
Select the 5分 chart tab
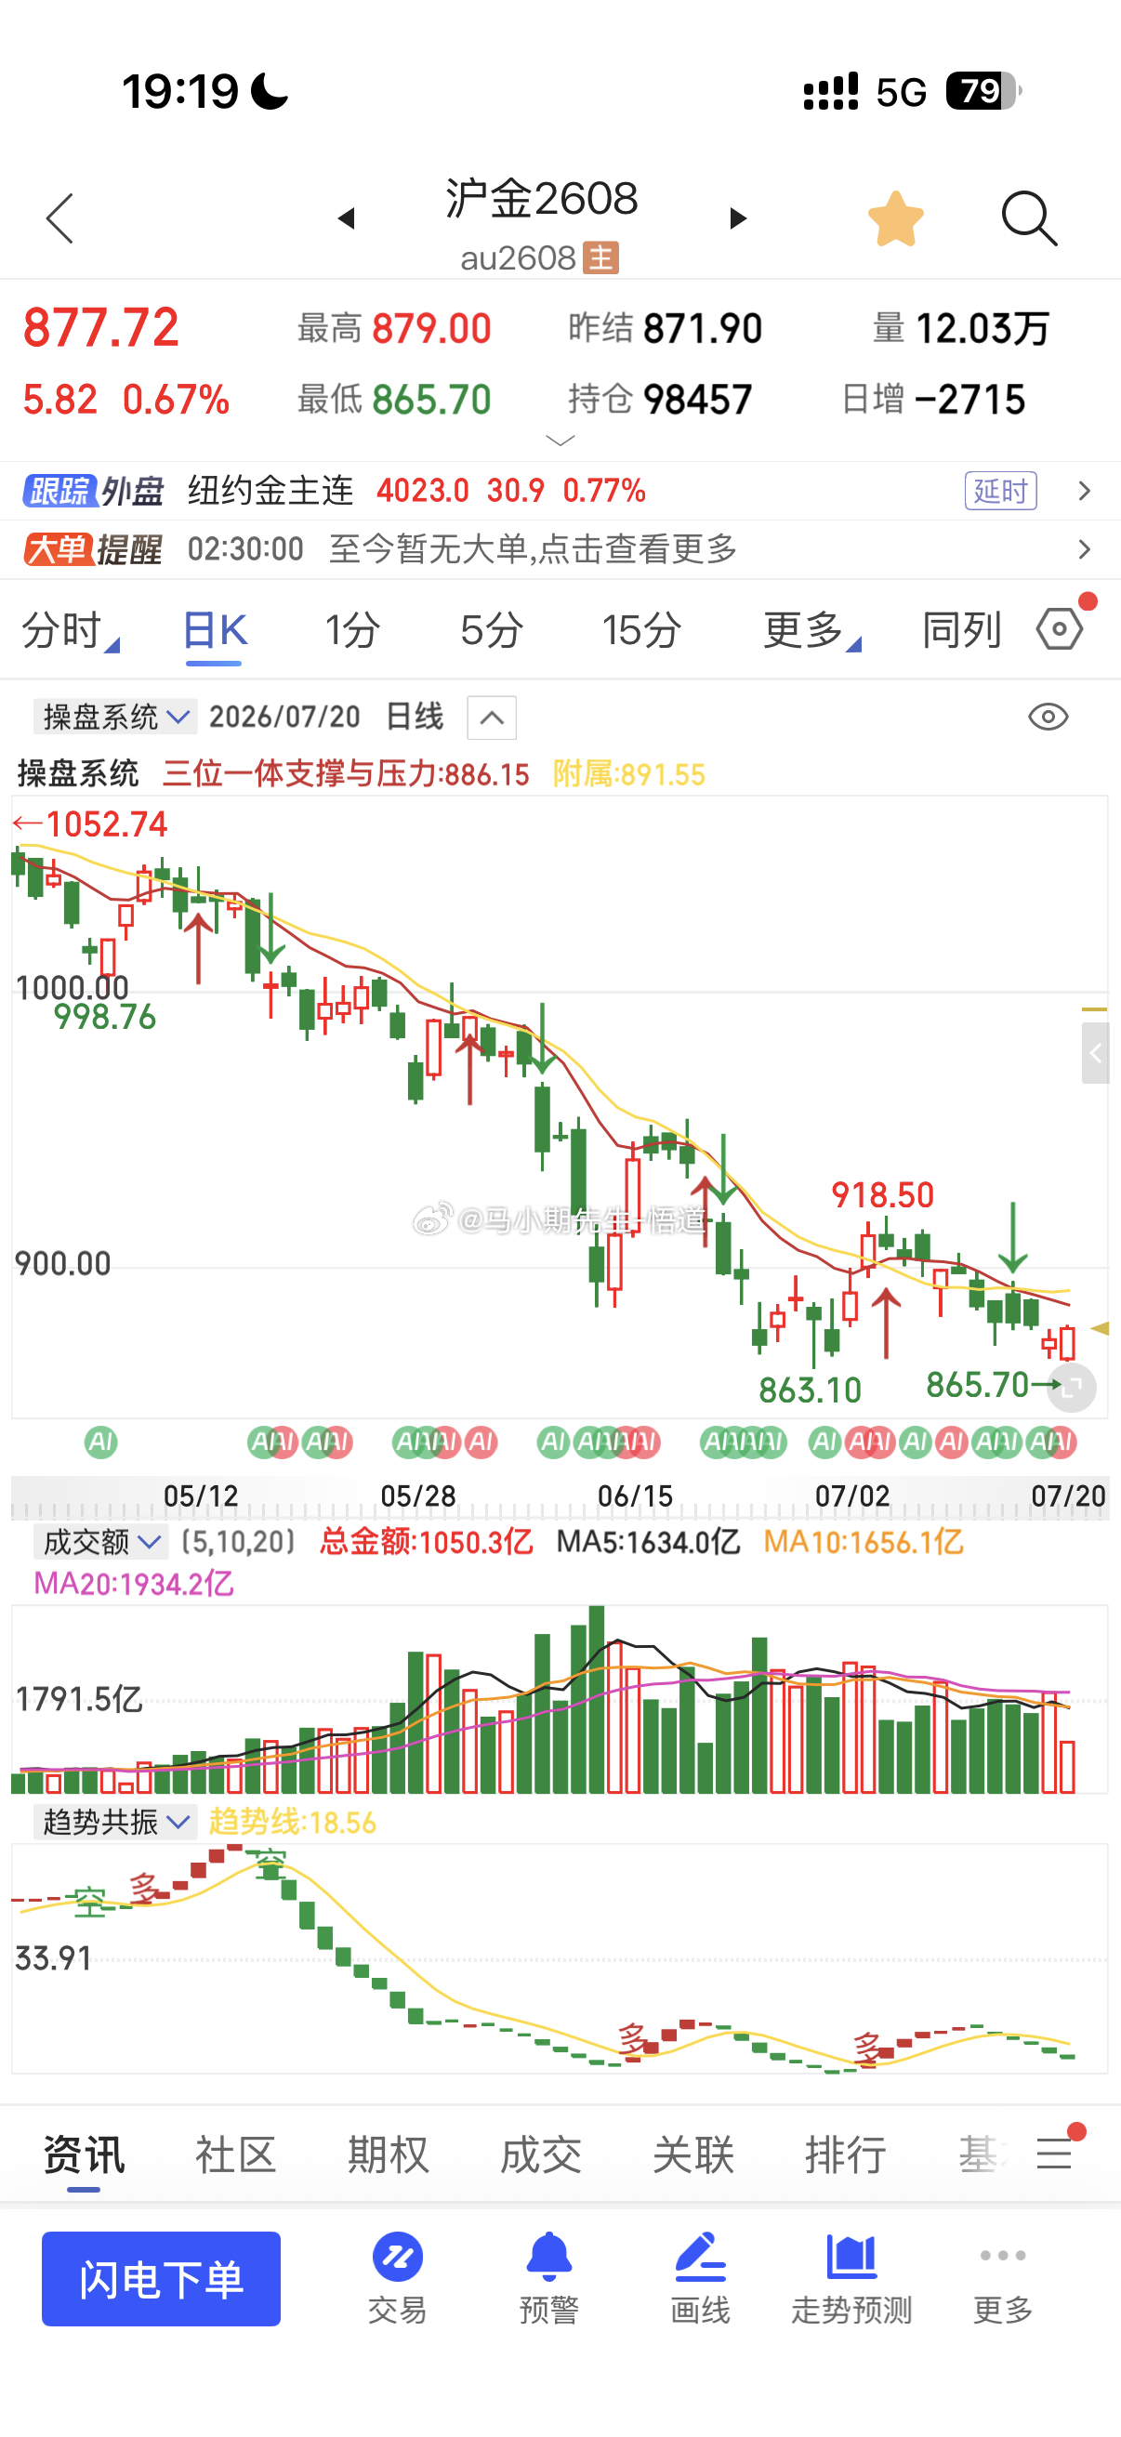pyautogui.click(x=492, y=630)
